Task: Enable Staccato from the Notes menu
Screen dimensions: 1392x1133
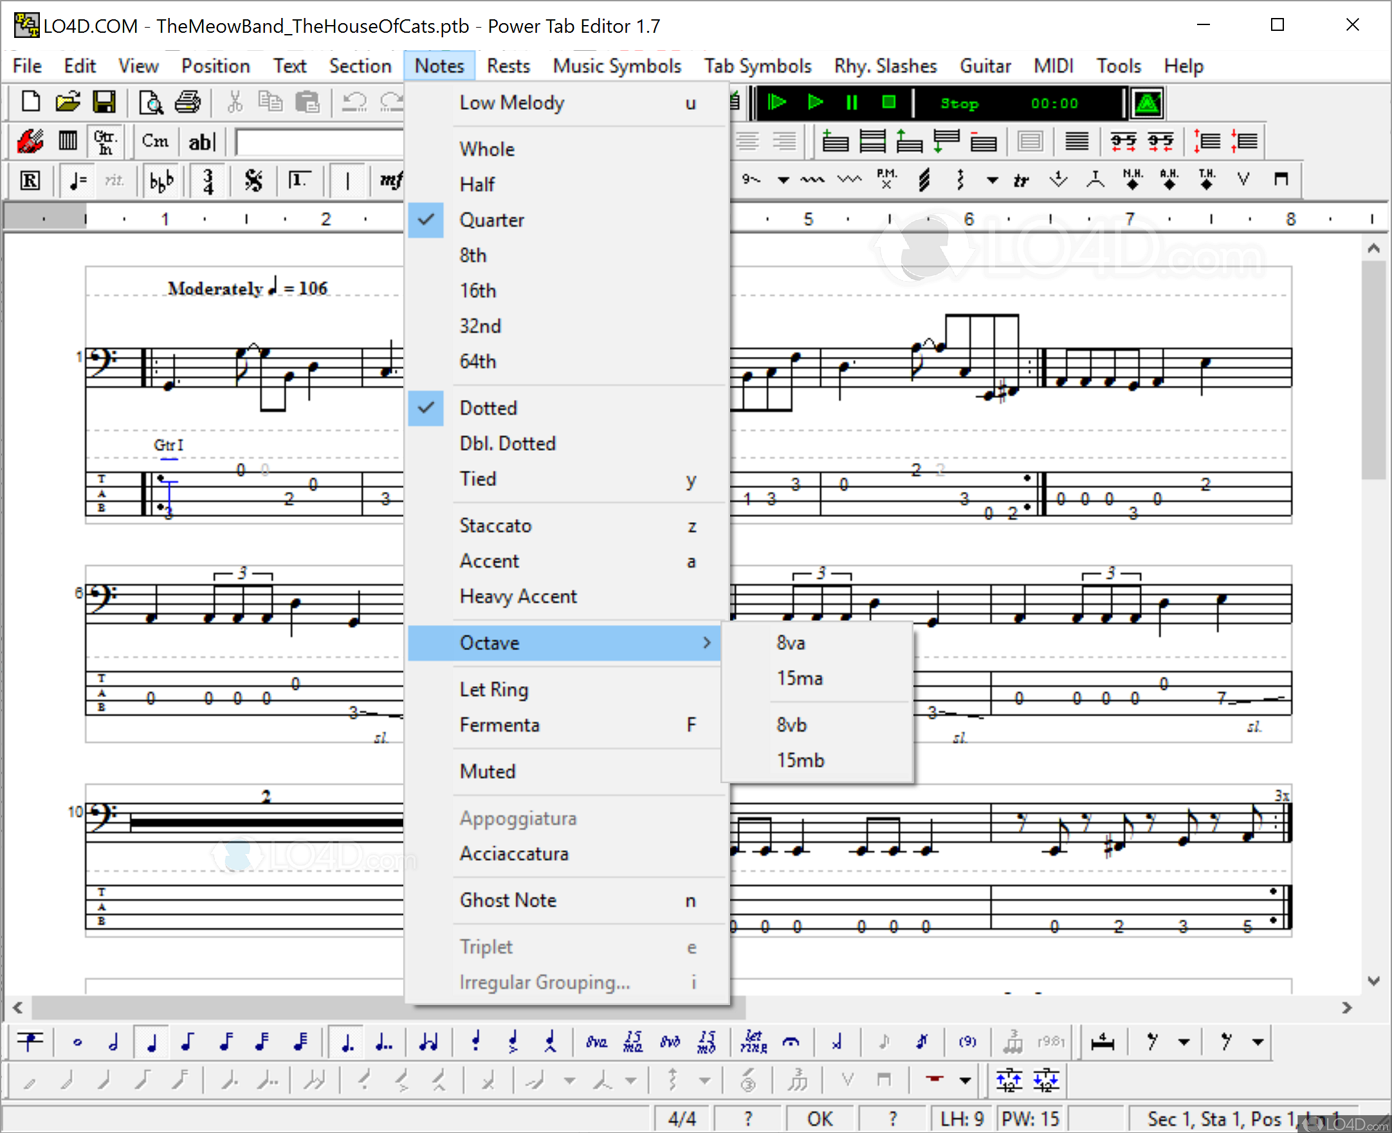Action: tap(495, 525)
